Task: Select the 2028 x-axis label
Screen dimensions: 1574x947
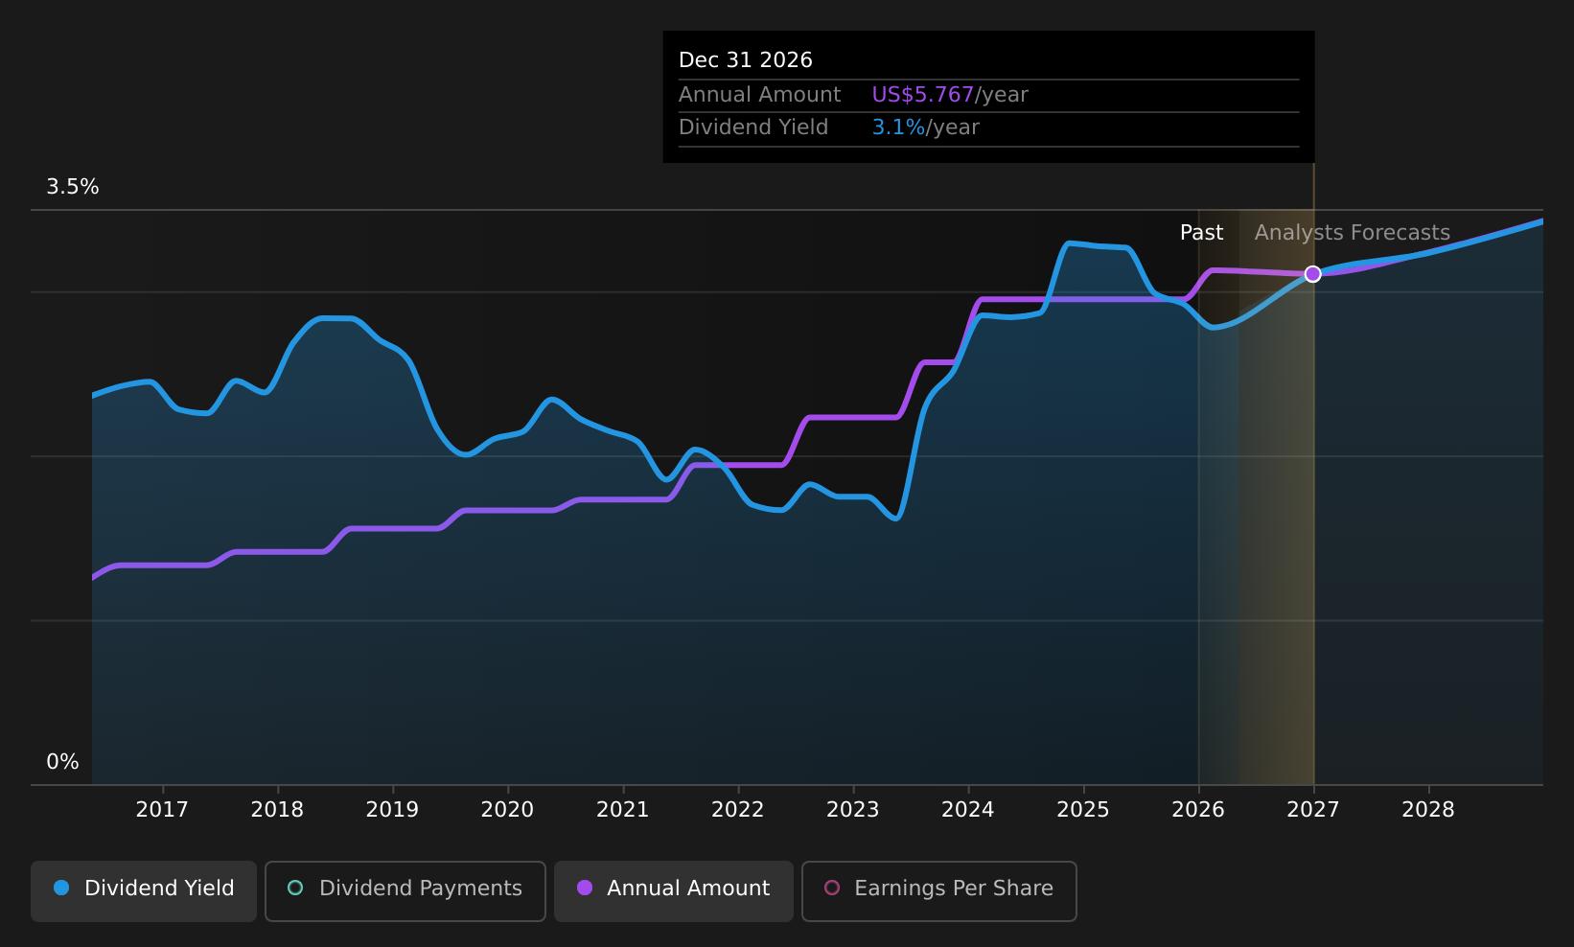Action: (x=1427, y=810)
